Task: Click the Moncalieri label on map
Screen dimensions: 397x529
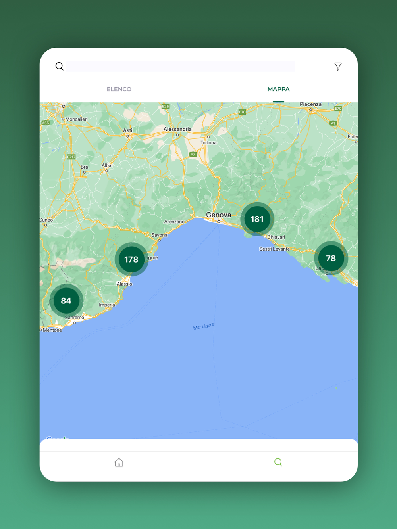Action: (x=76, y=119)
